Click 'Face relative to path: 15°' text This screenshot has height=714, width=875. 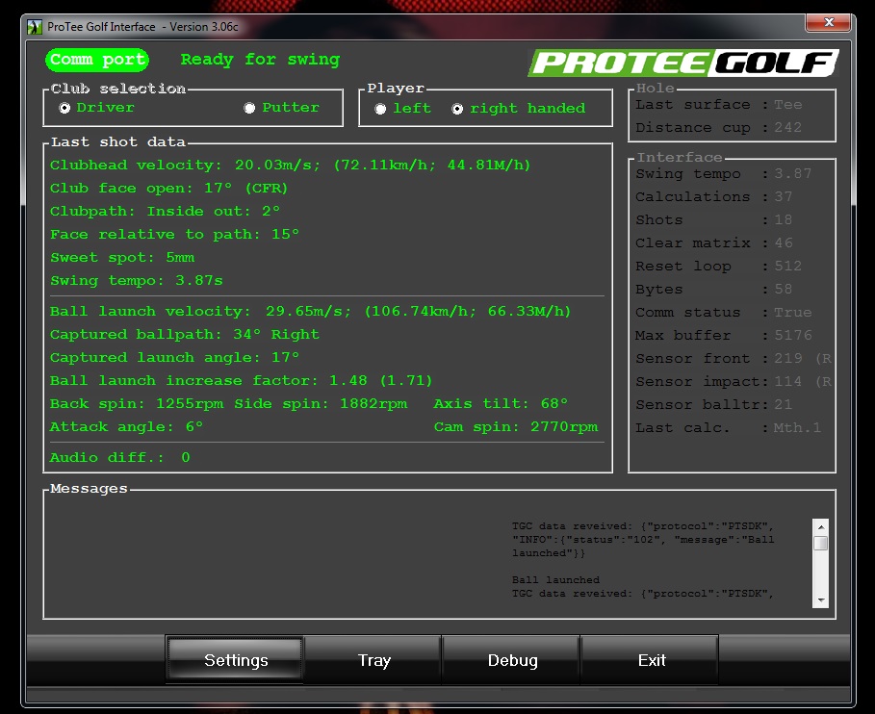174,234
